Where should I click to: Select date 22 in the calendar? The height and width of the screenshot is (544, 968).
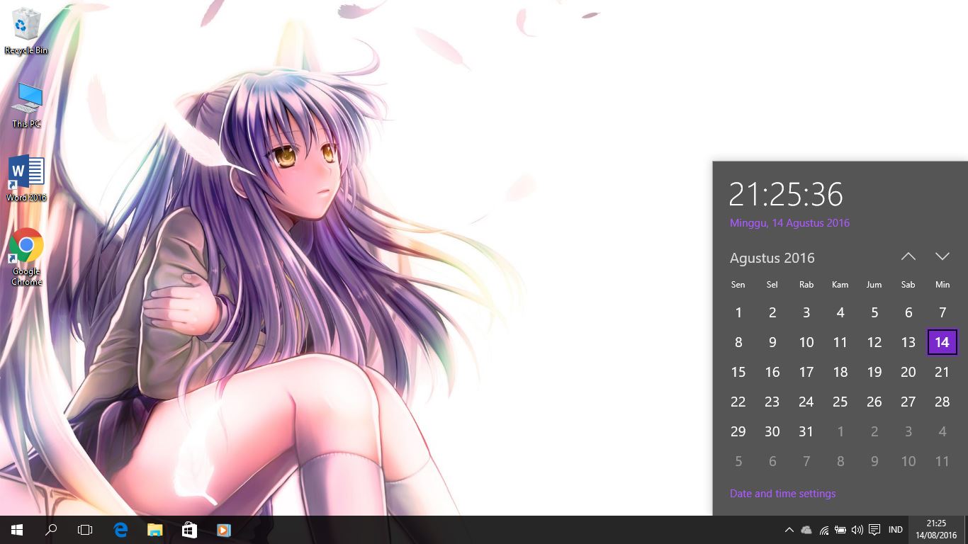(738, 402)
